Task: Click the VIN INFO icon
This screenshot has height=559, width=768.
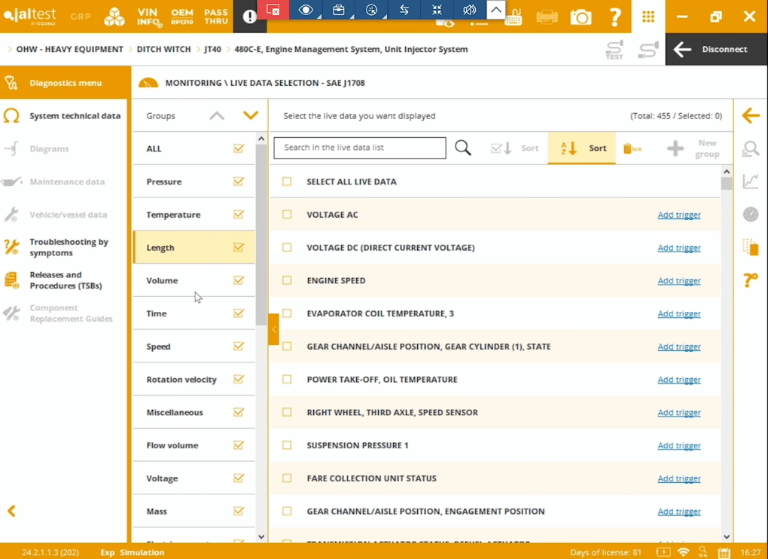Action: [x=149, y=17]
